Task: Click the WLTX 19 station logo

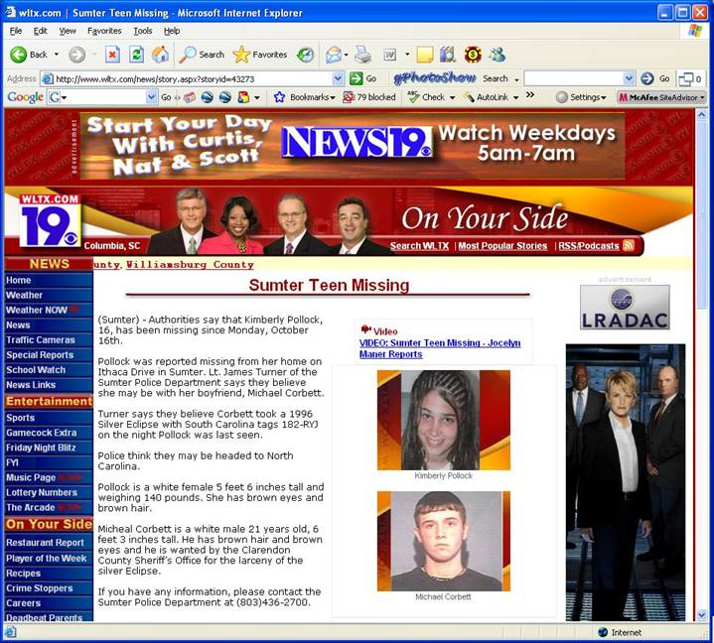Action: 50,220
